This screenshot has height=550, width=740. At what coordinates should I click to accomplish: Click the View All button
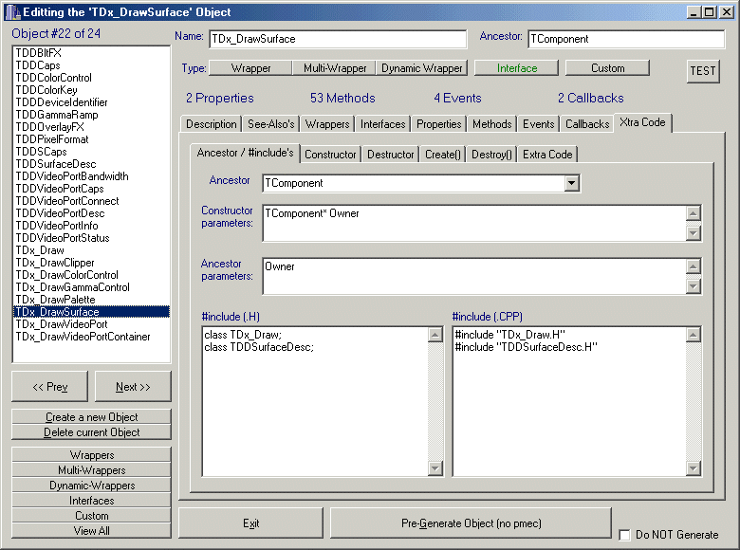click(91, 531)
